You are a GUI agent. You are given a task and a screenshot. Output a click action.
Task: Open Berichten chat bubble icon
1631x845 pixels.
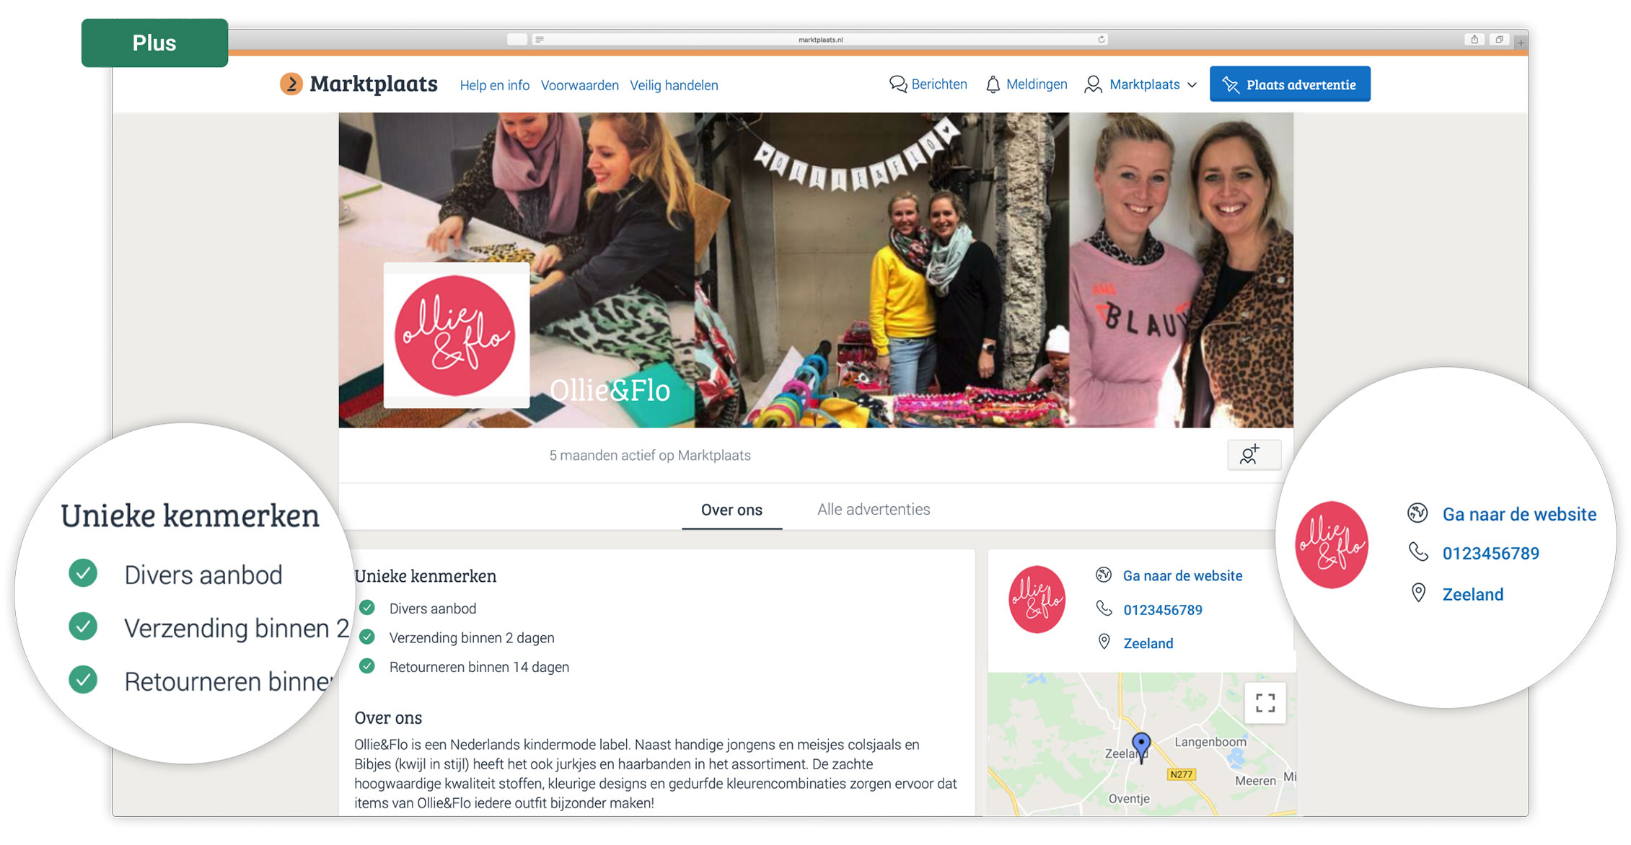[x=897, y=84]
